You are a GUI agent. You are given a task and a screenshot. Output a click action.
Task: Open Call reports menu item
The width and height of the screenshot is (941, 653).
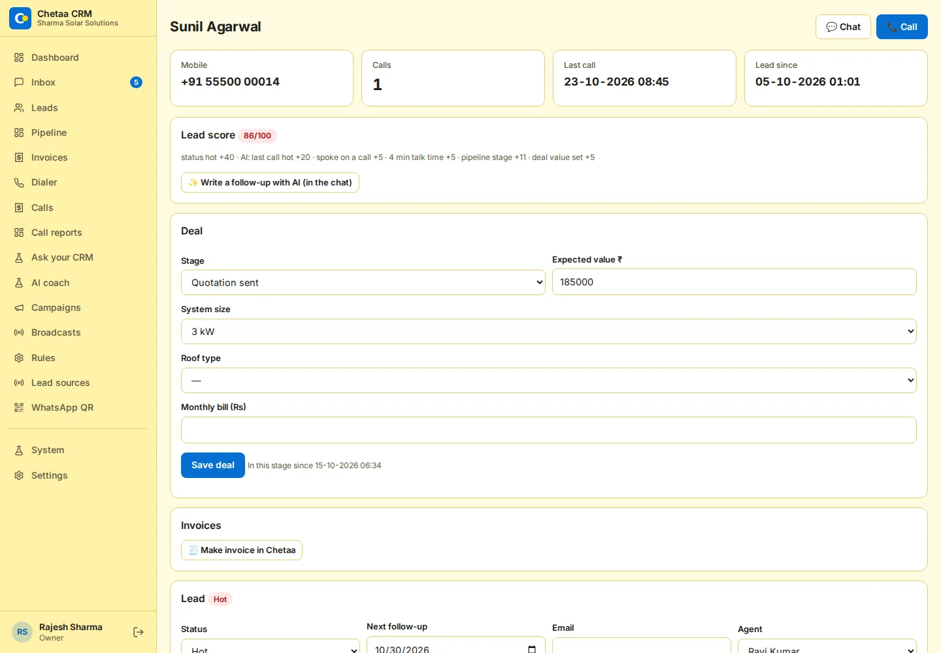pyautogui.click(x=78, y=232)
